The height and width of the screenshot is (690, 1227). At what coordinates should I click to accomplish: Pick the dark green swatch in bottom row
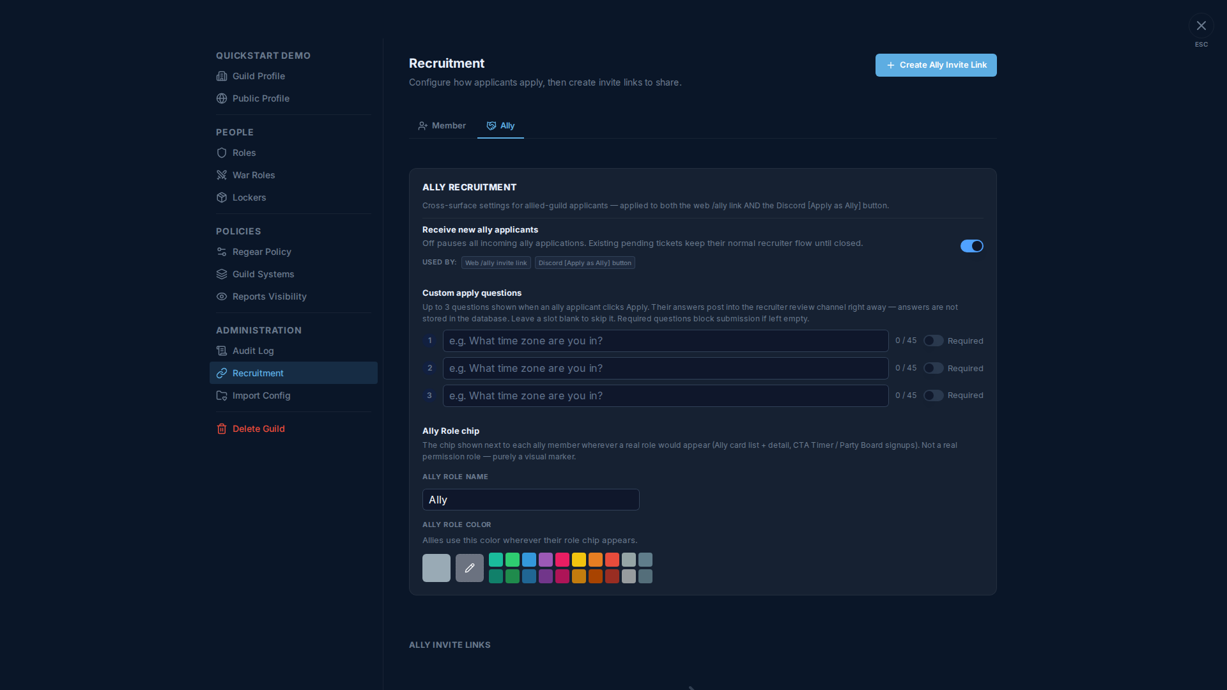513,576
